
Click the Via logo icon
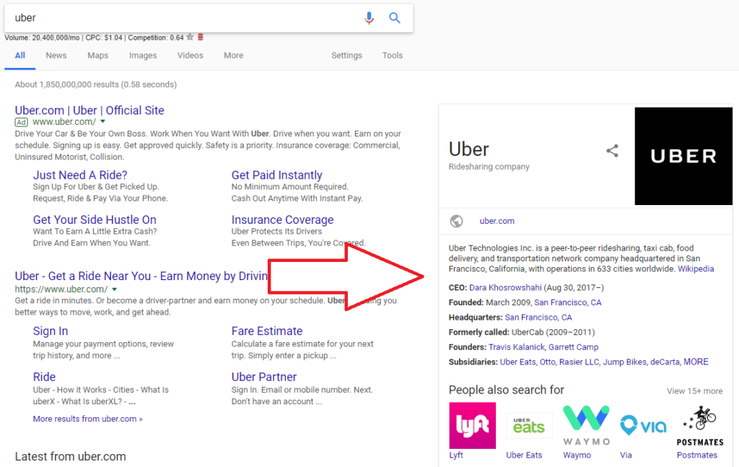[642, 425]
